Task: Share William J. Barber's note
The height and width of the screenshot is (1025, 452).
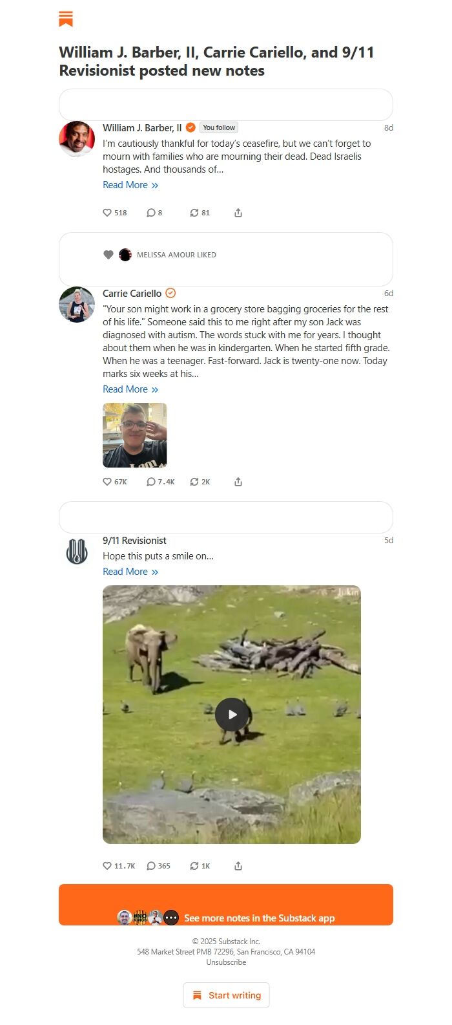Action: click(x=238, y=213)
